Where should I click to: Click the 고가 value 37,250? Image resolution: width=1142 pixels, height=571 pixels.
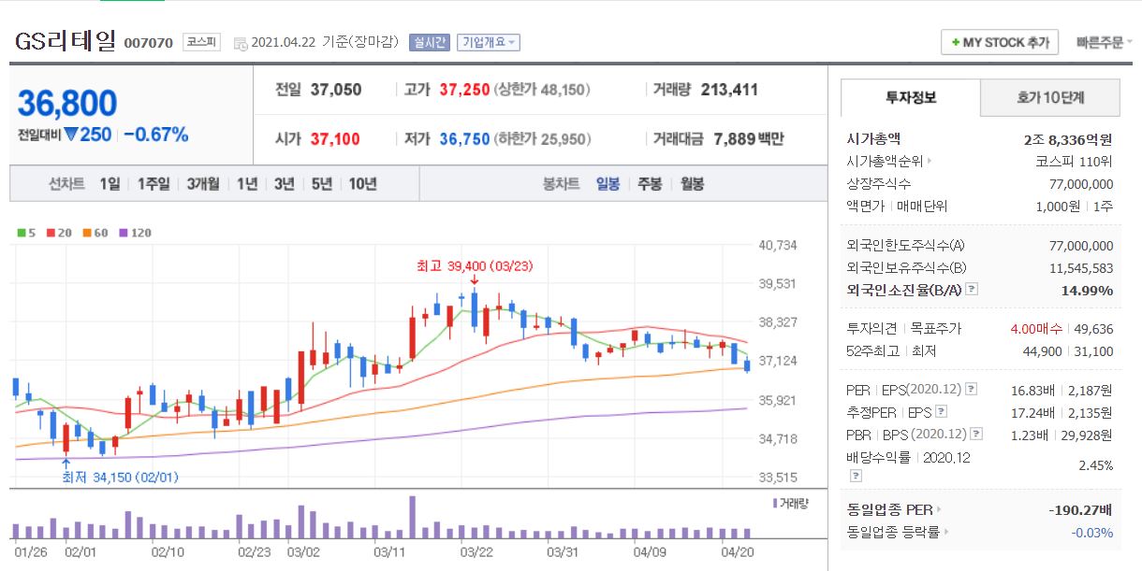pos(464,90)
